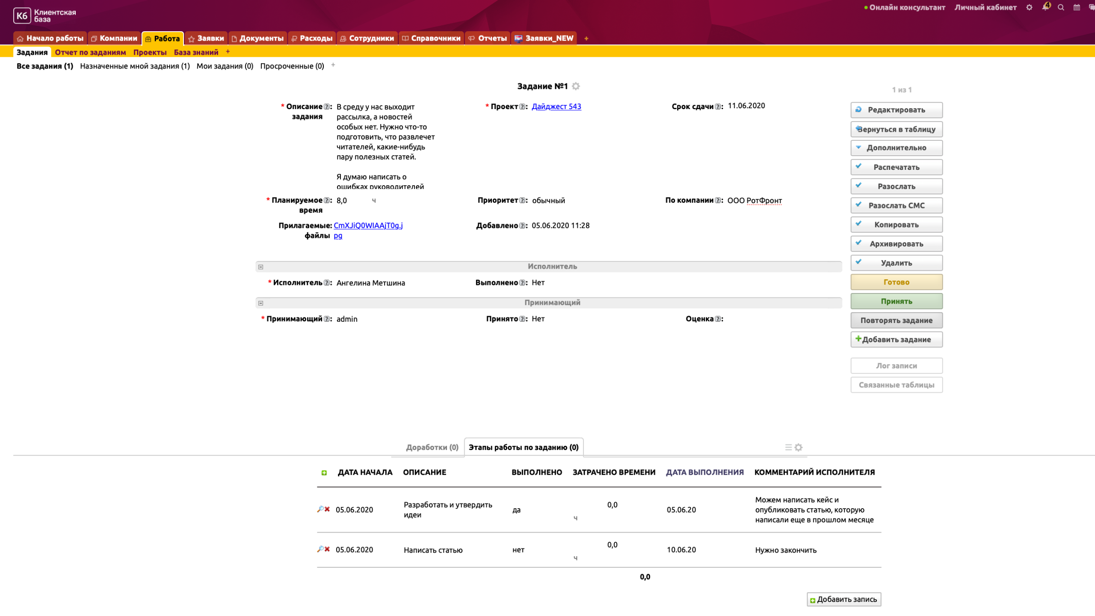1095x616 pixels.
Task: Click green plus icon in table header
Action: pyautogui.click(x=324, y=473)
